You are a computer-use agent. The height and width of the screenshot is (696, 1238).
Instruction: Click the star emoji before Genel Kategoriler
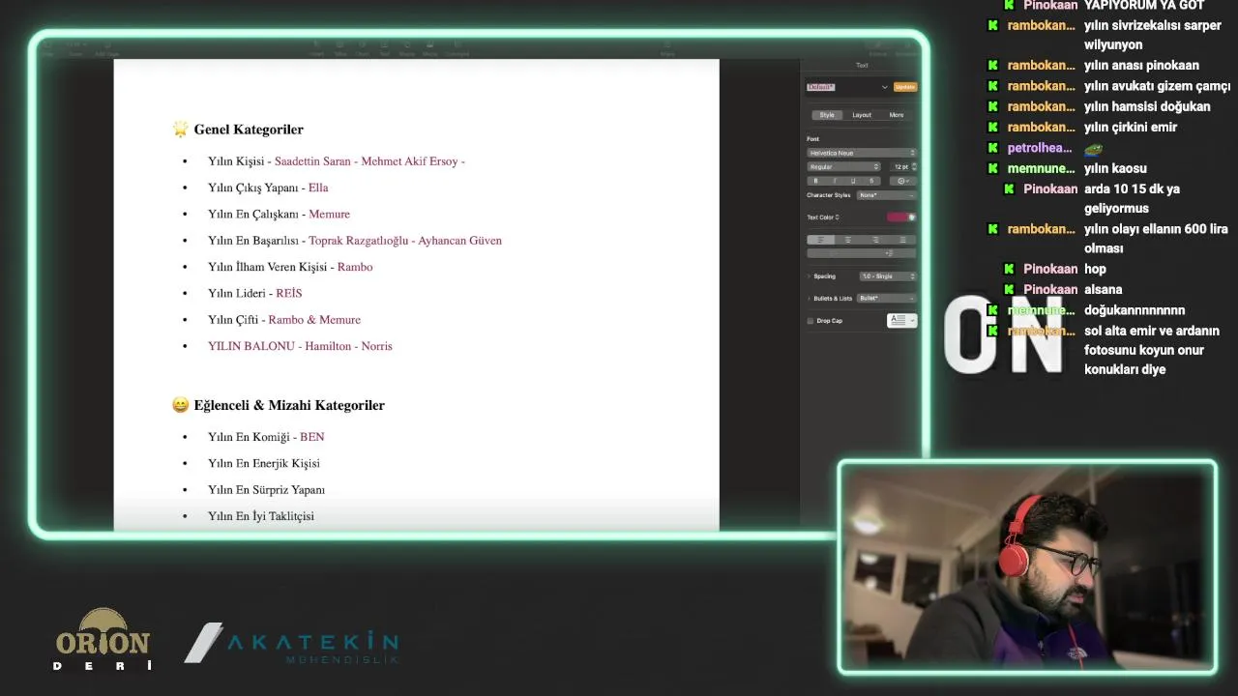(180, 129)
